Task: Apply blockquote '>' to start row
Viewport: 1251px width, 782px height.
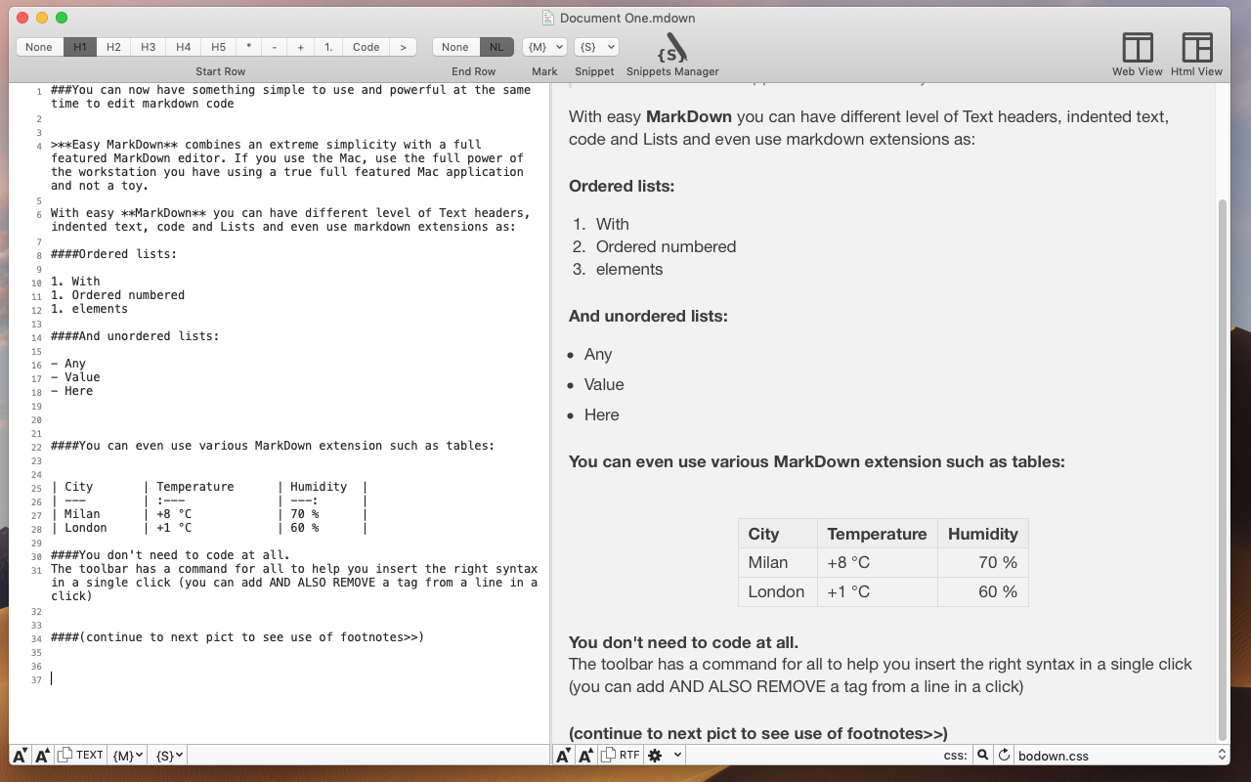Action: click(x=403, y=47)
